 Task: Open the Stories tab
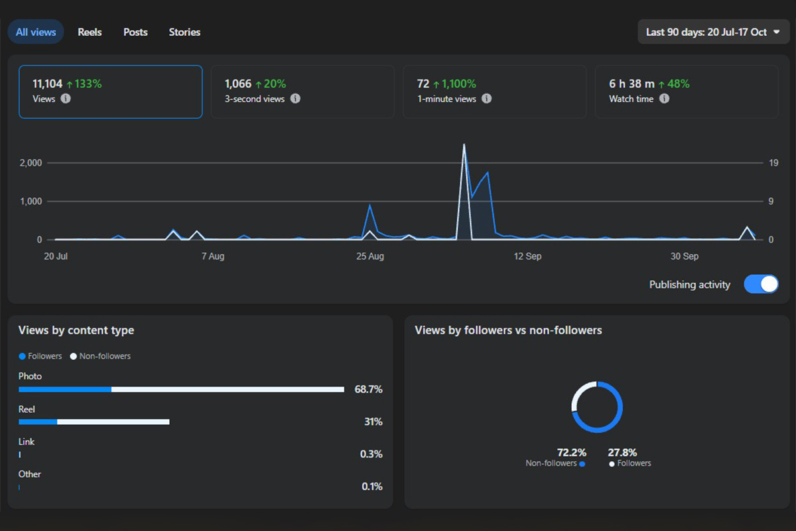click(x=184, y=32)
